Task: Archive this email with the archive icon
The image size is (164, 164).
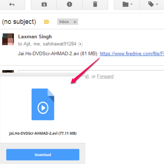Action: [x=44, y=4]
